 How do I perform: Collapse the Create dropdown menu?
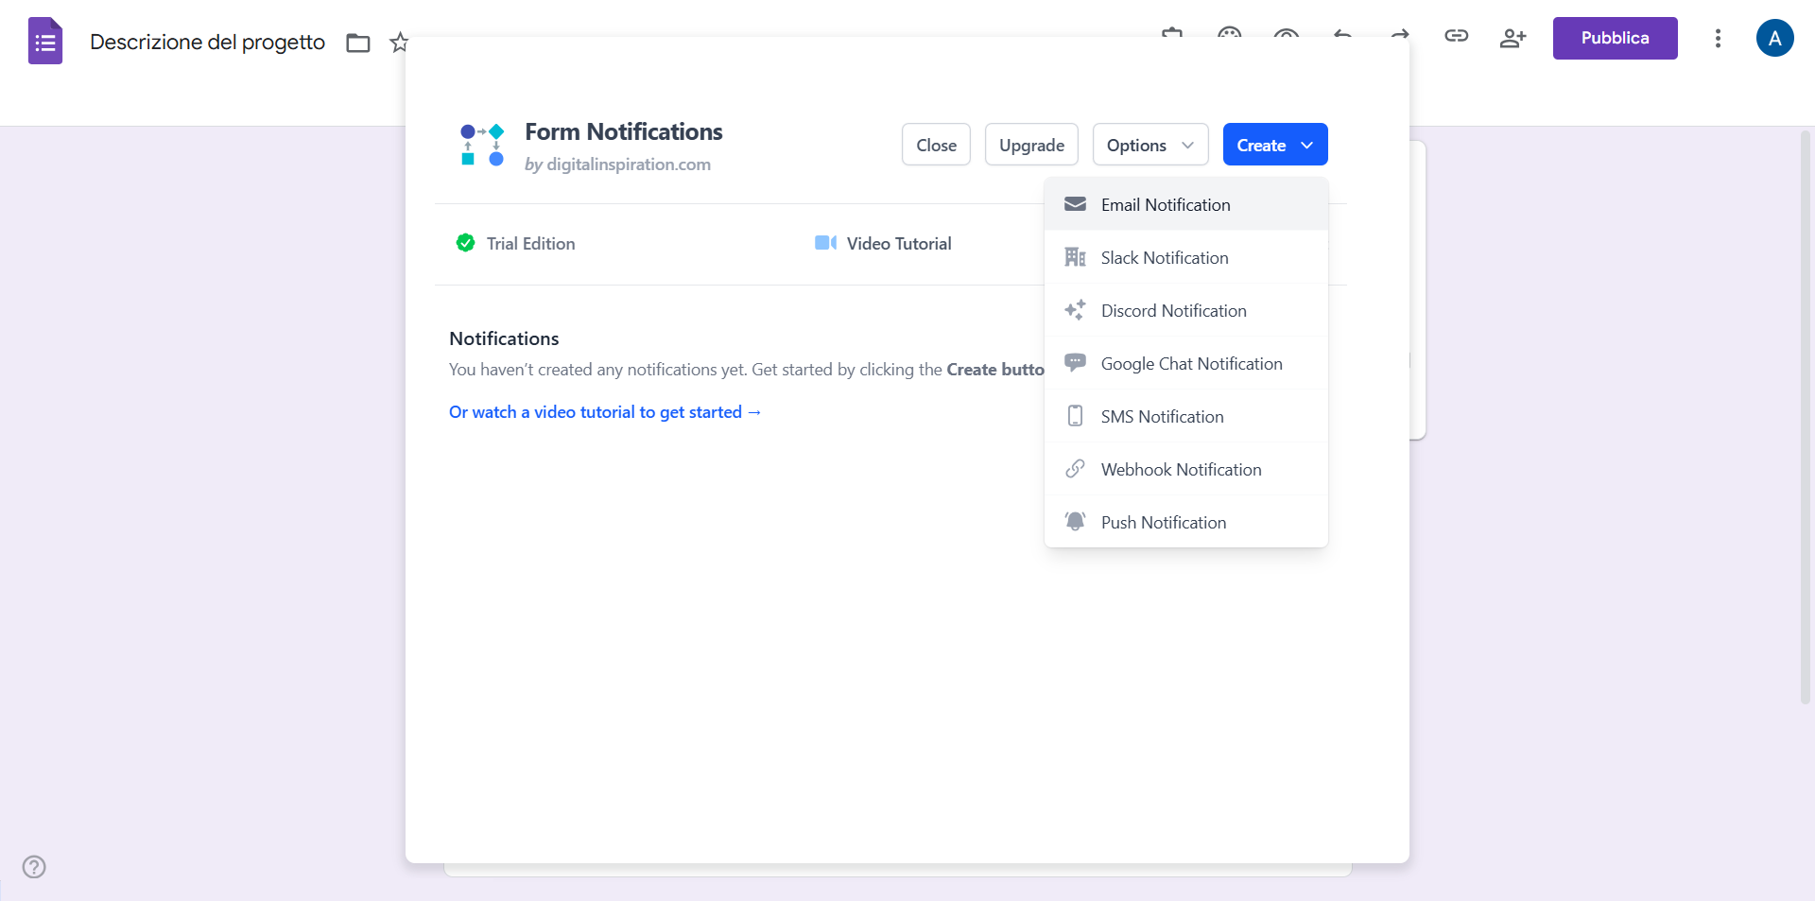1274,145
